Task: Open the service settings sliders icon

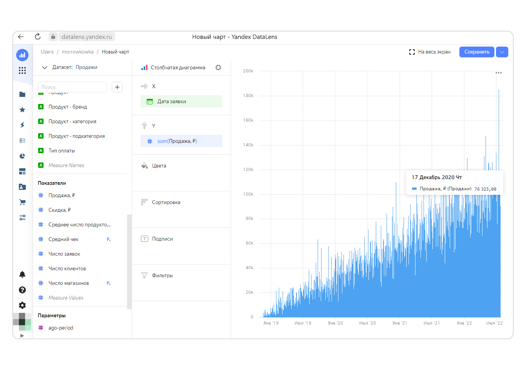Action: pyautogui.click(x=22, y=218)
